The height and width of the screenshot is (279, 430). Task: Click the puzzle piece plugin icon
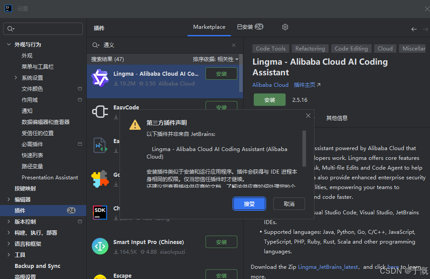(100, 179)
